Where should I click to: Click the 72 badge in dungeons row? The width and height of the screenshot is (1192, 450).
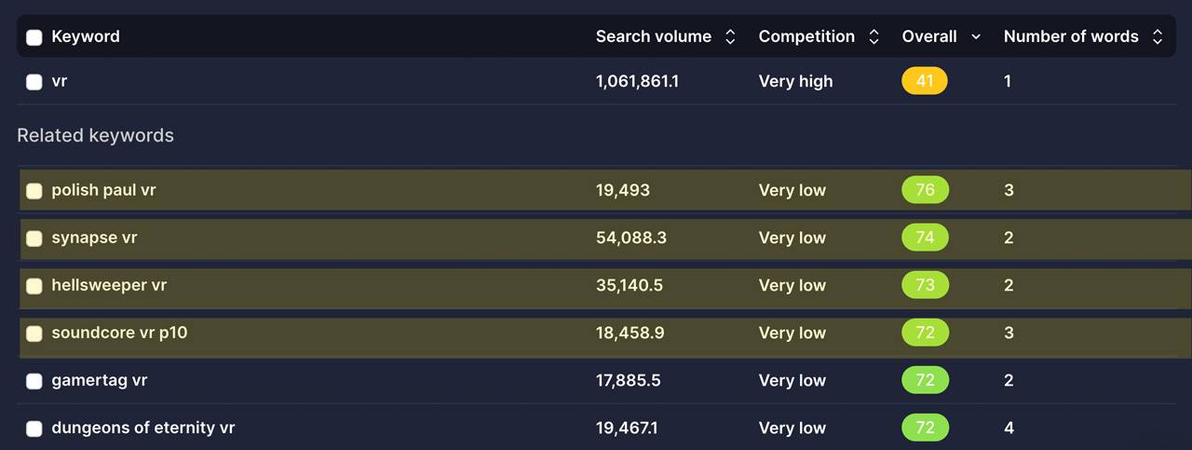[925, 428]
